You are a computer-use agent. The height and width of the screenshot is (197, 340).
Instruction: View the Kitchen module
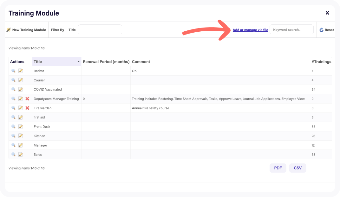(13, 136)
